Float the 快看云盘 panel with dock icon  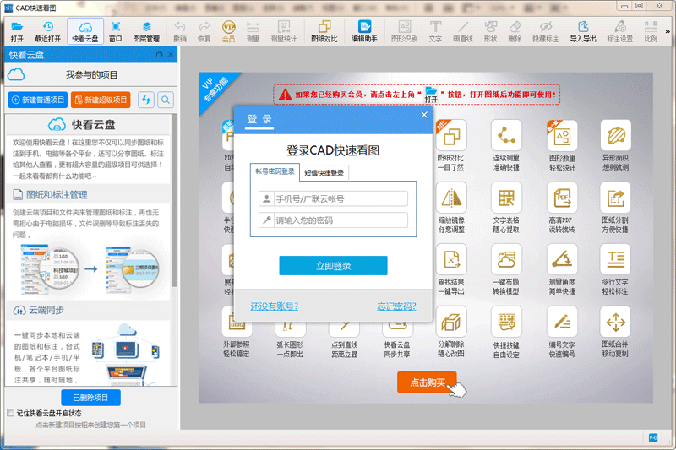coord(160,55)
